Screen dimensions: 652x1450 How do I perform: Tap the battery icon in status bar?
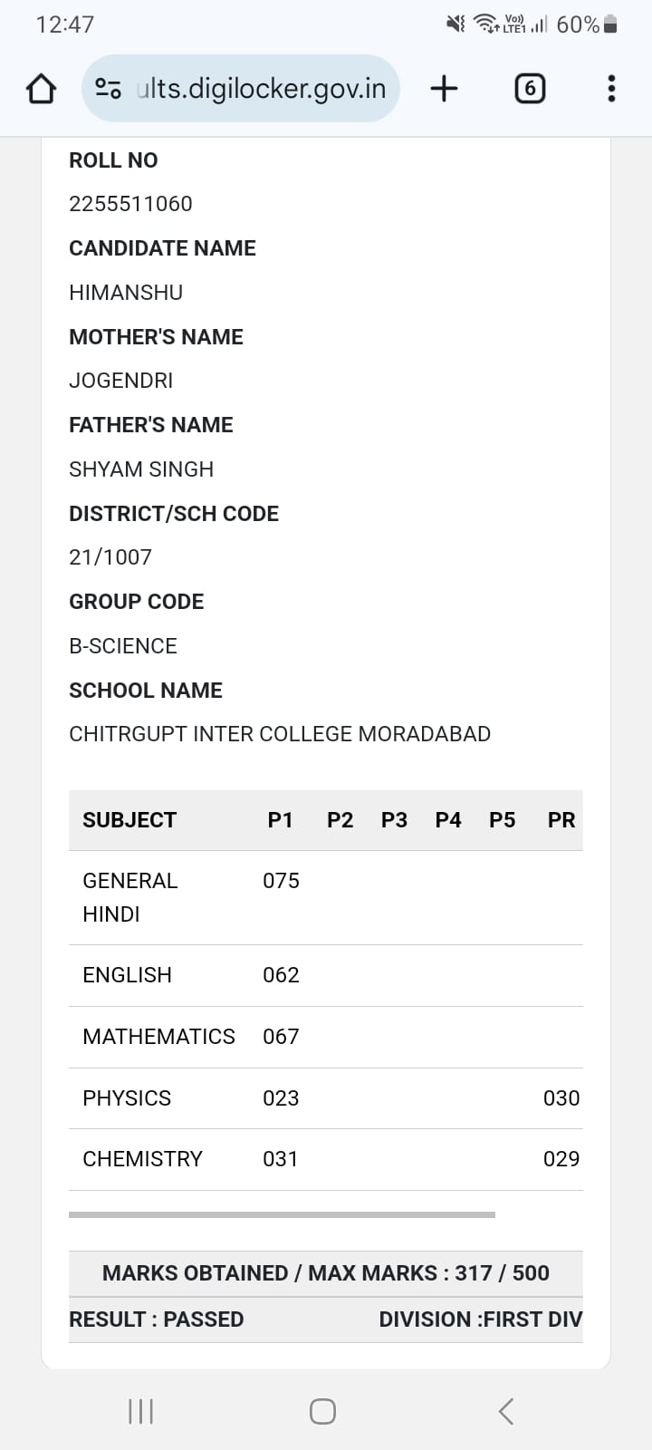610,24
